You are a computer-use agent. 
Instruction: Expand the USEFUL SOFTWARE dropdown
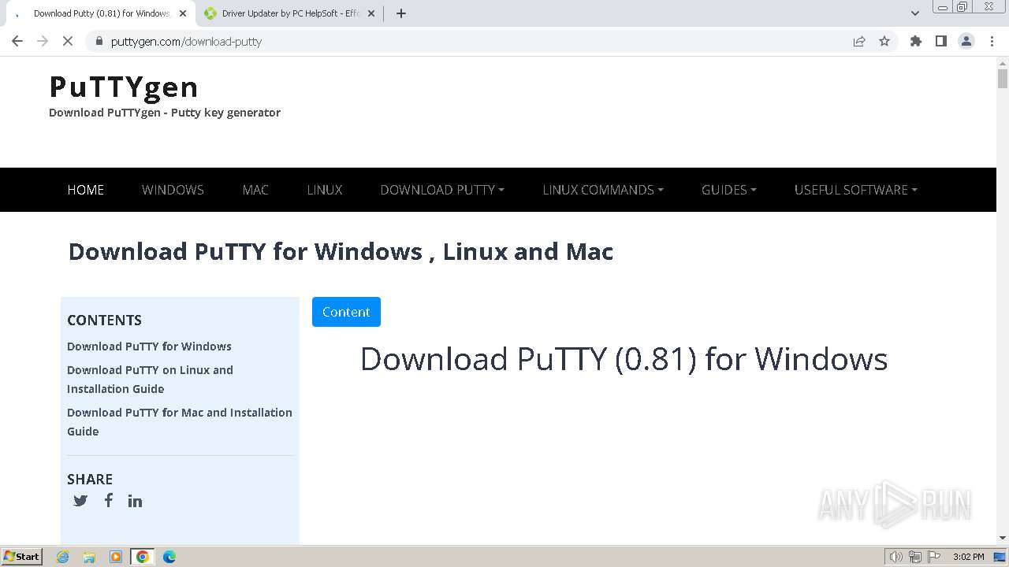point(856,190)
